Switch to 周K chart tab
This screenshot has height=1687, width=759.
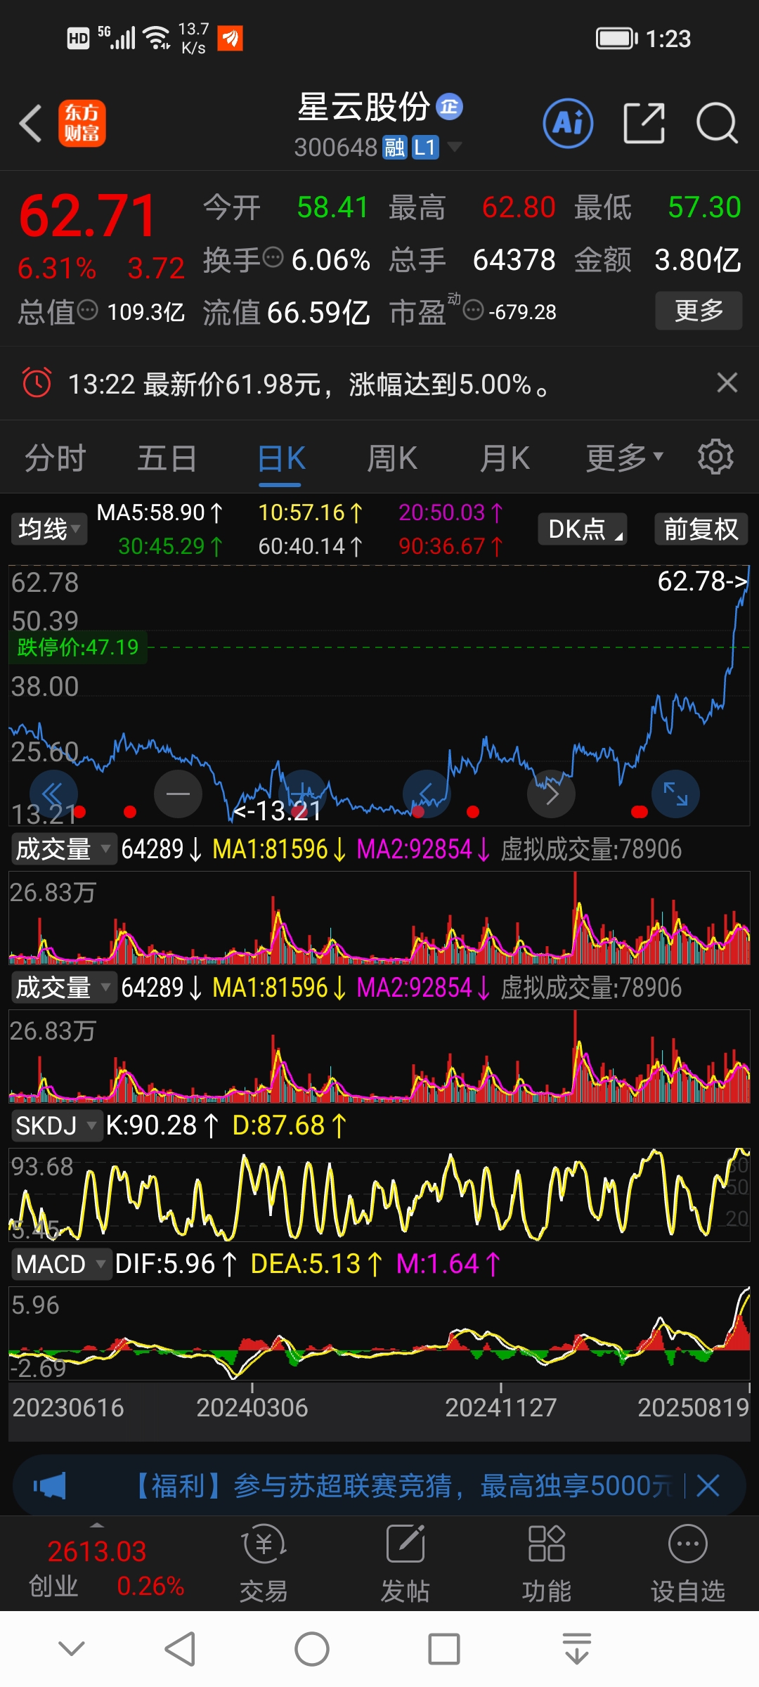[392, 458]
